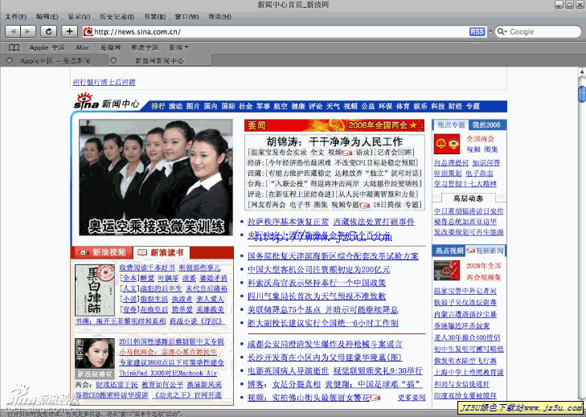Open the 招行银行博士后招聘 link
This screenshot has height=417, width=586.
click(104, 82)
